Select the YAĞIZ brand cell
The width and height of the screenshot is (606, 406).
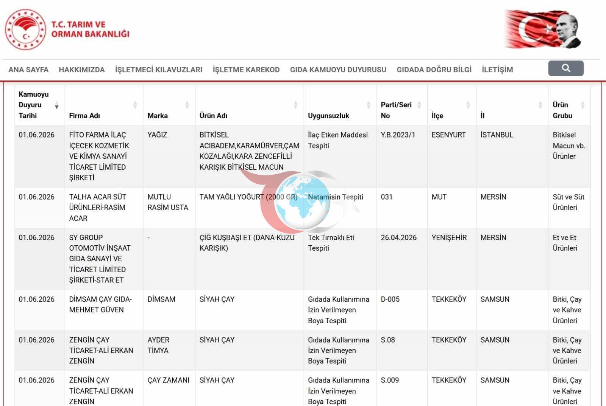click(x=169, y=157)
